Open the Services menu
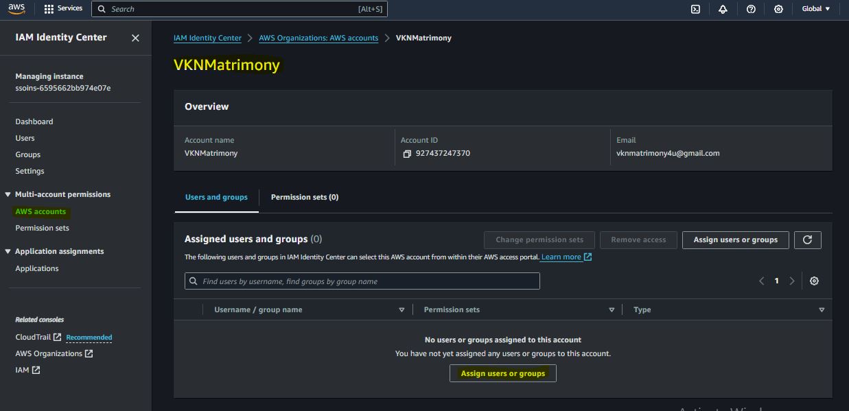Screen dimensions: 849x411 point(63,9)
